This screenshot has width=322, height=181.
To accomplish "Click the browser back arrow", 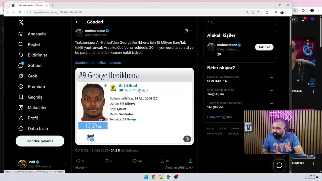I will click(8, 12).
